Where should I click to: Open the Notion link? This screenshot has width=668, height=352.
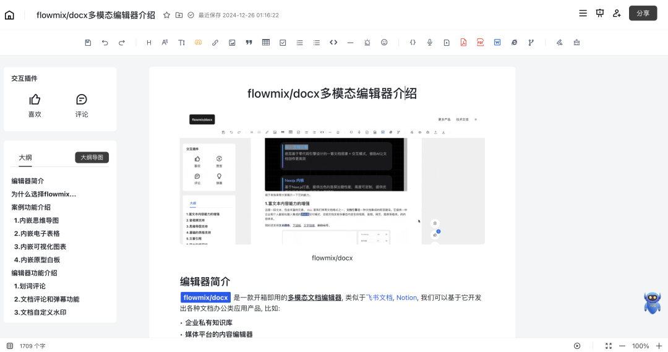pyautogui.click(x=406, y=298)
